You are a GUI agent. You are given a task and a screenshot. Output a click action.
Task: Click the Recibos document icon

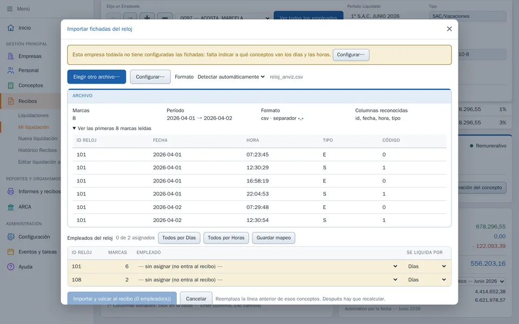[11, 101]
